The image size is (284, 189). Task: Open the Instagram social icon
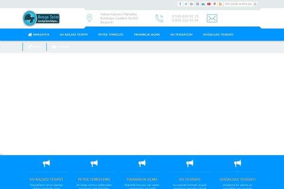click(x=197, y=4)
